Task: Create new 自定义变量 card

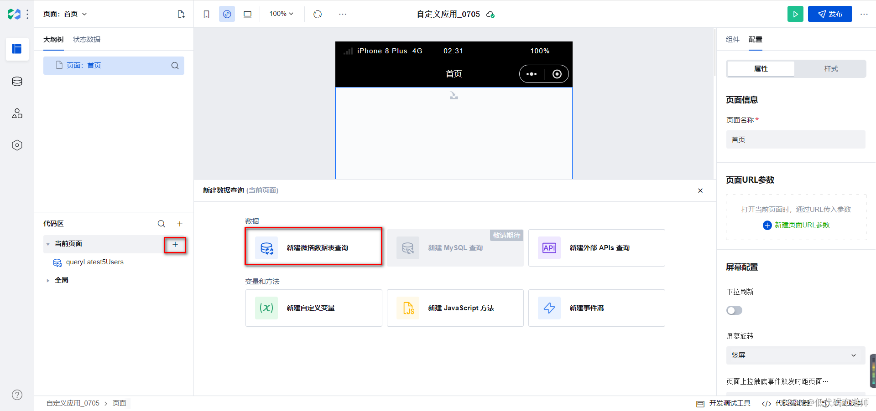Action: point(313,308)
